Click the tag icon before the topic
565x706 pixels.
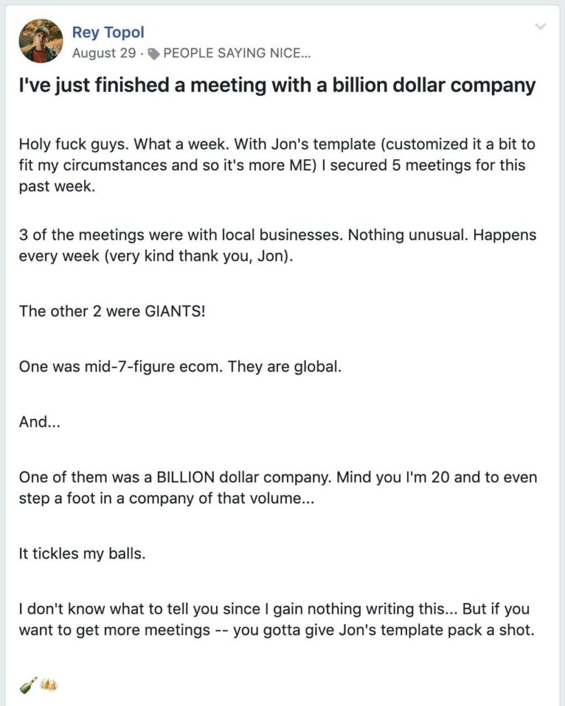click(154, 54)
